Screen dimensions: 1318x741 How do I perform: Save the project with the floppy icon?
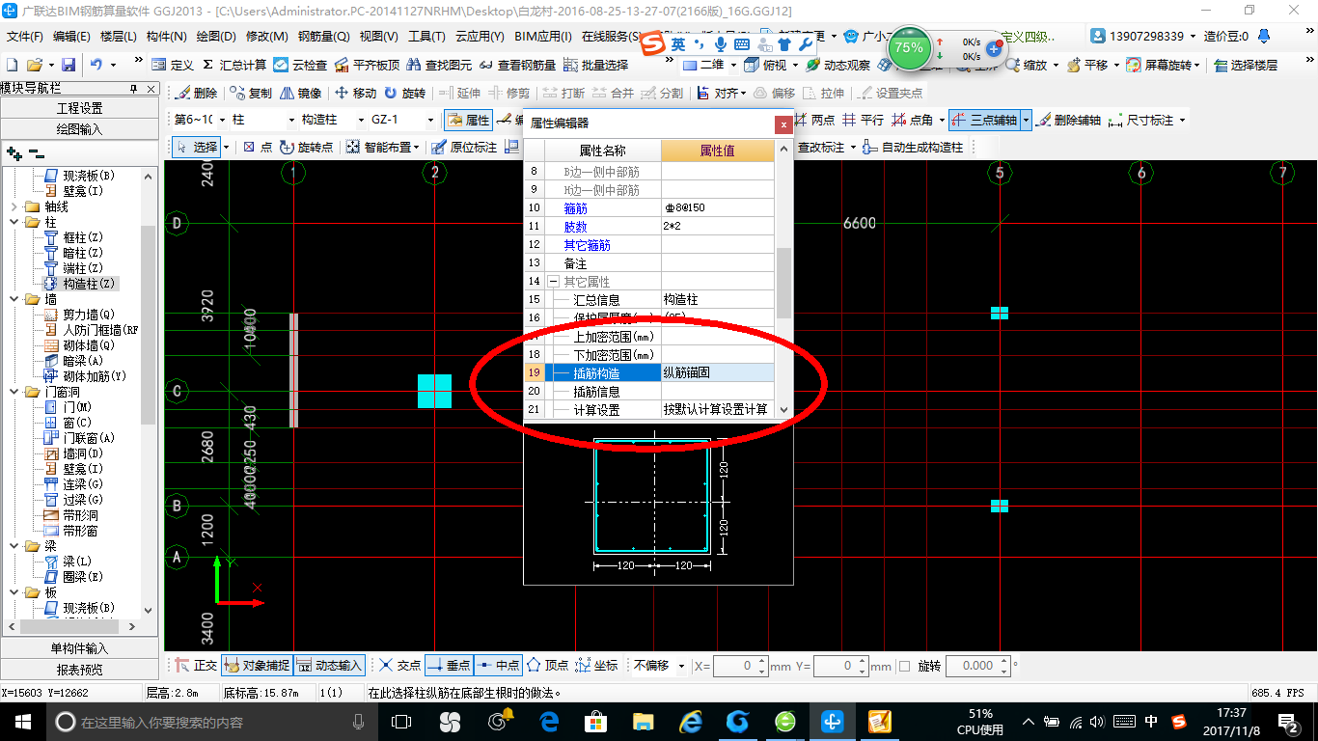pyautogui.click(x=69, y=65)
